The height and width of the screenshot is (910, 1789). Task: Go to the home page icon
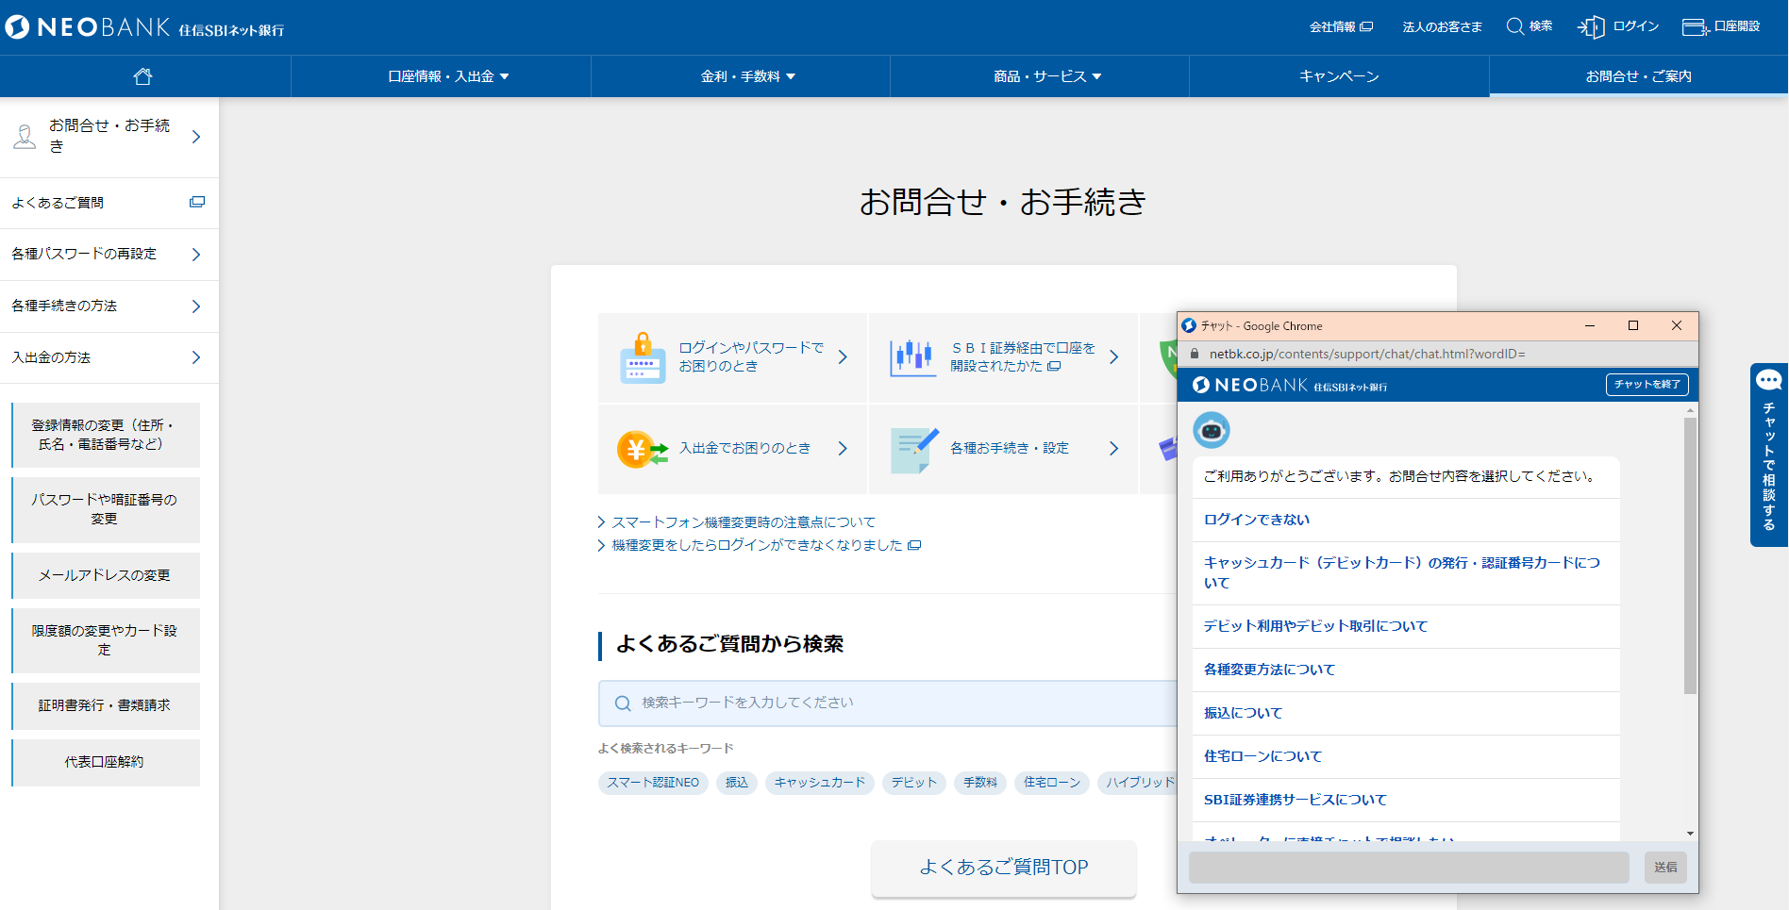[x=143, y=76]
